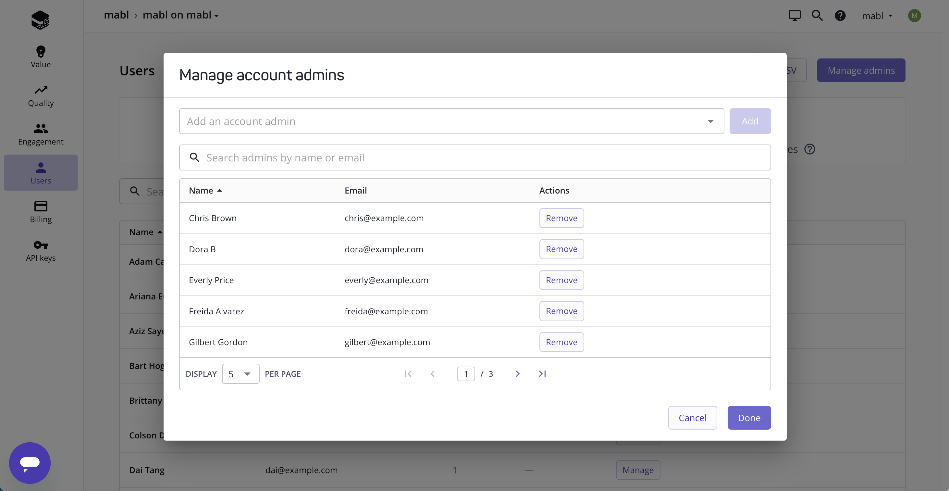The image size is (949, 491).
Task: Click search icon in Users page search
Action: (135, 191)
